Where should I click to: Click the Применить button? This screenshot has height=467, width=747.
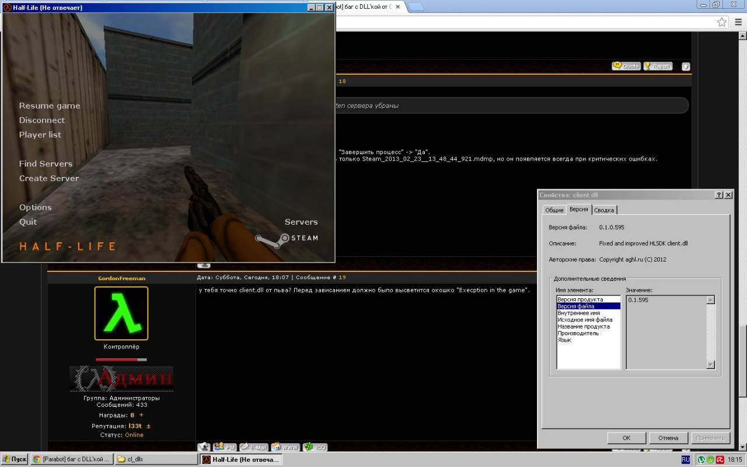(710, 438)
